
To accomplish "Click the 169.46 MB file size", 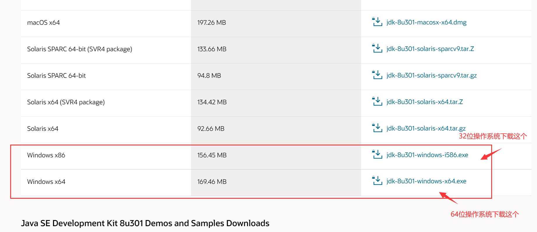I will pyautogui.click(x=212, y=182).
